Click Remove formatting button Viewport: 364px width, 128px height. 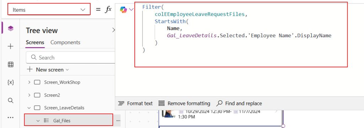tap(184, 104)
